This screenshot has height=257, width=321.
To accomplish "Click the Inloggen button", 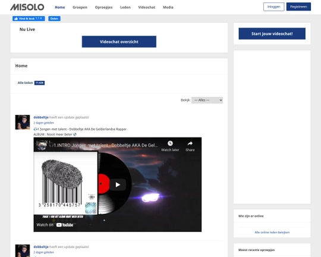I will pos(273,7).
